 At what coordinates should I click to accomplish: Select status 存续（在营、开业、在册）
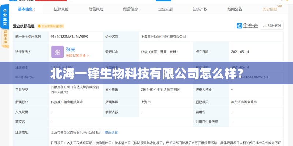[159, 52]
